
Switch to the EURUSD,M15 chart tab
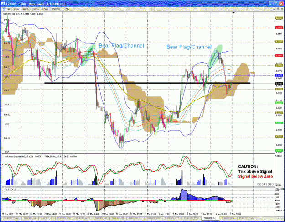pyautogui.click(x=172, y=218)
